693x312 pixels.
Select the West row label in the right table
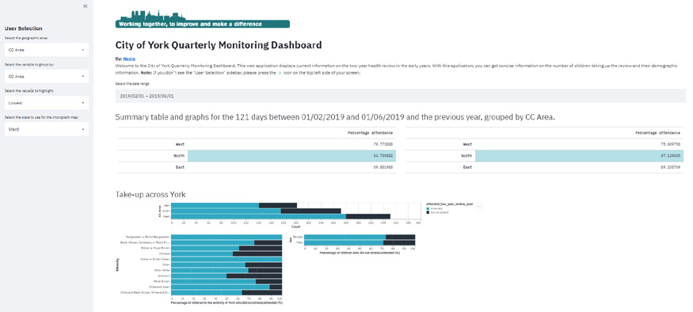pos(467,144)
